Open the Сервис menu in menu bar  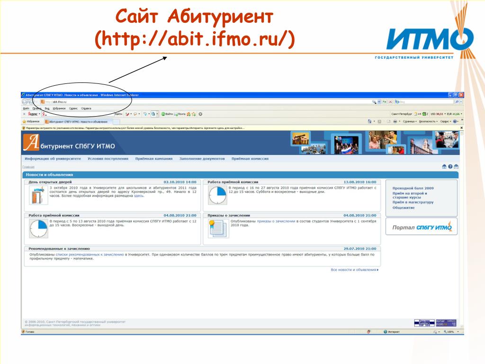pos(73,109)
